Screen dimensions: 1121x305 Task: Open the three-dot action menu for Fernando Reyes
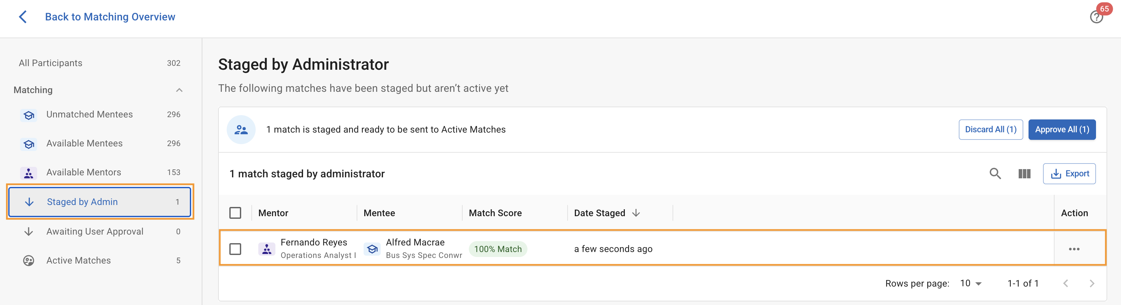tap(1074, 249)
